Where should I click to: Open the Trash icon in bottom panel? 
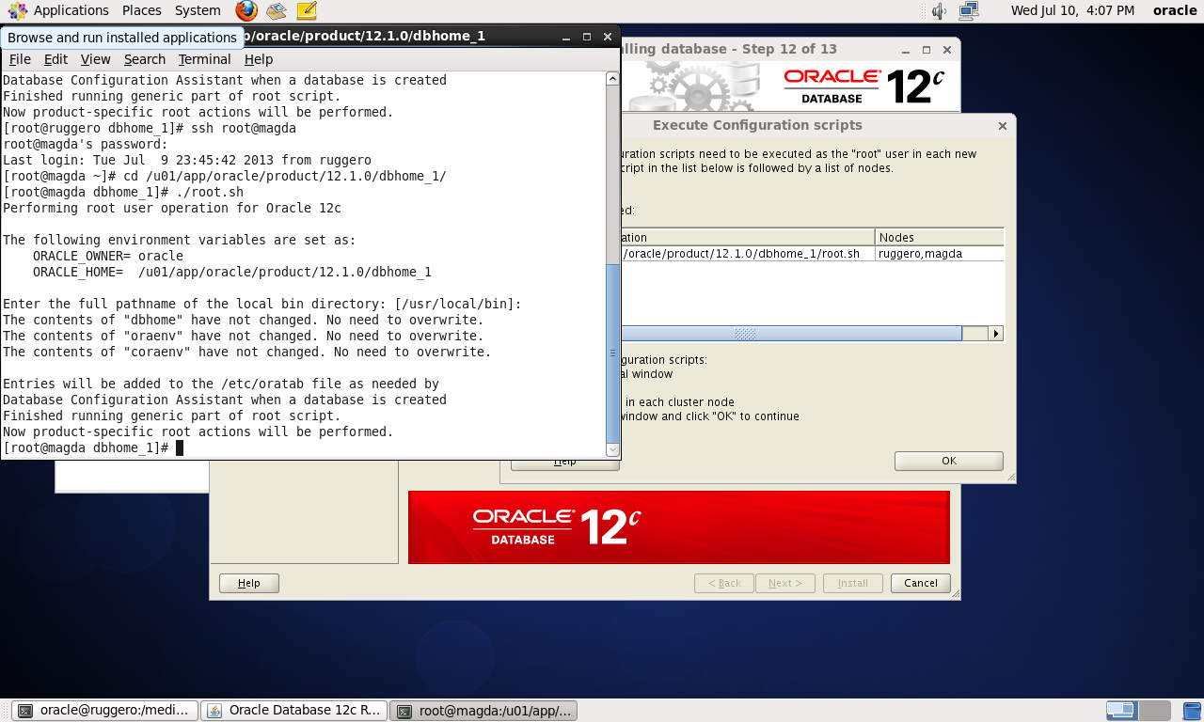point(1192,711)
